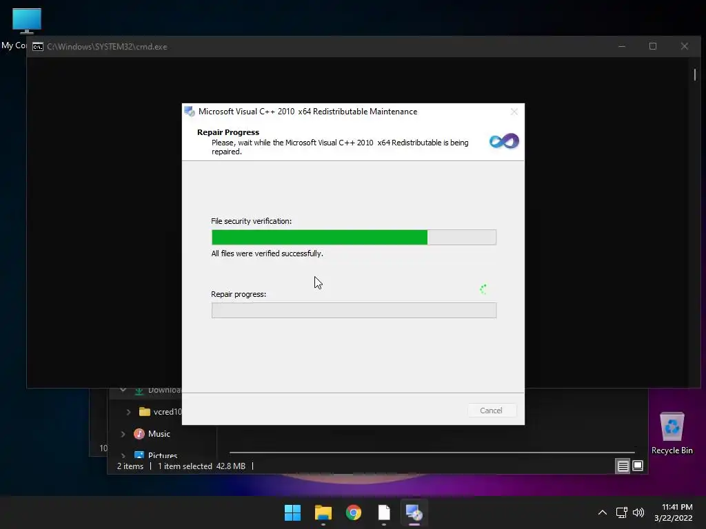This screenshot has width=706, height=529.
Task: Close the cmd.exe window
Action: pyautogui.click(x=685, y=46)
